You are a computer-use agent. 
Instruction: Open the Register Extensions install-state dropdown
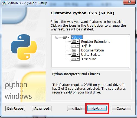(75, 41)
